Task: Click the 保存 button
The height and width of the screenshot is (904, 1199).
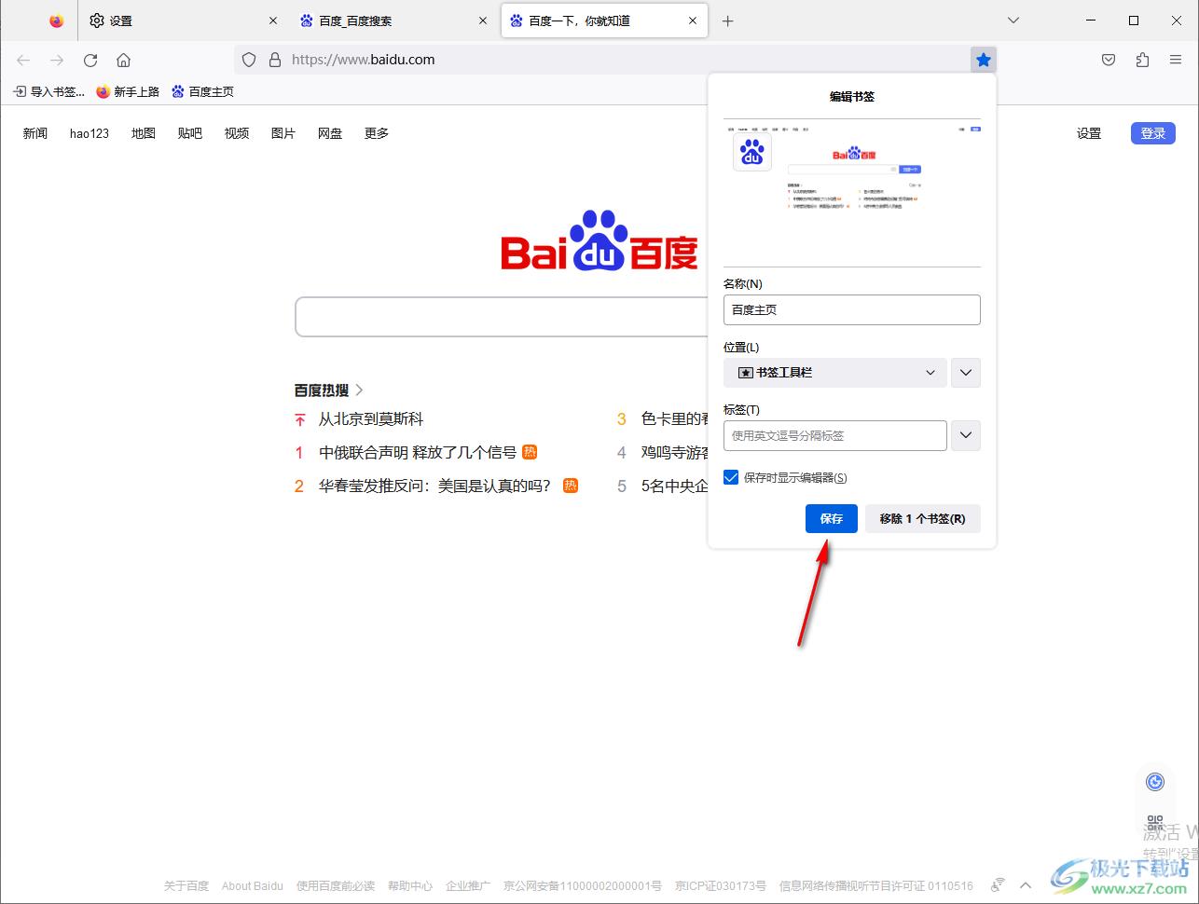Action: click(832, 518)
